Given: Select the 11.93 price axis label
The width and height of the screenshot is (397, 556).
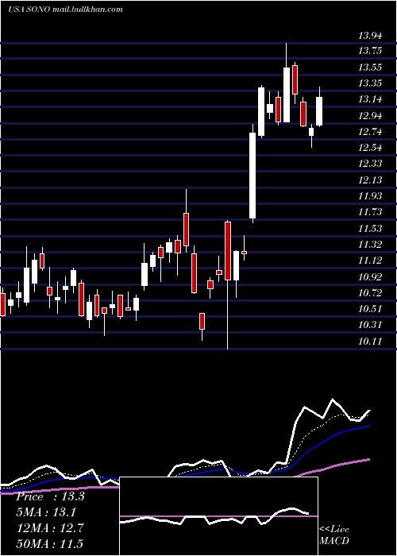Looking at the screenshot, I should tap(370, 195).
